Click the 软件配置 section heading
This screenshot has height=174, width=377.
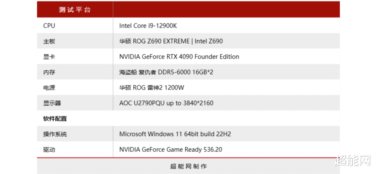point(55,119)
